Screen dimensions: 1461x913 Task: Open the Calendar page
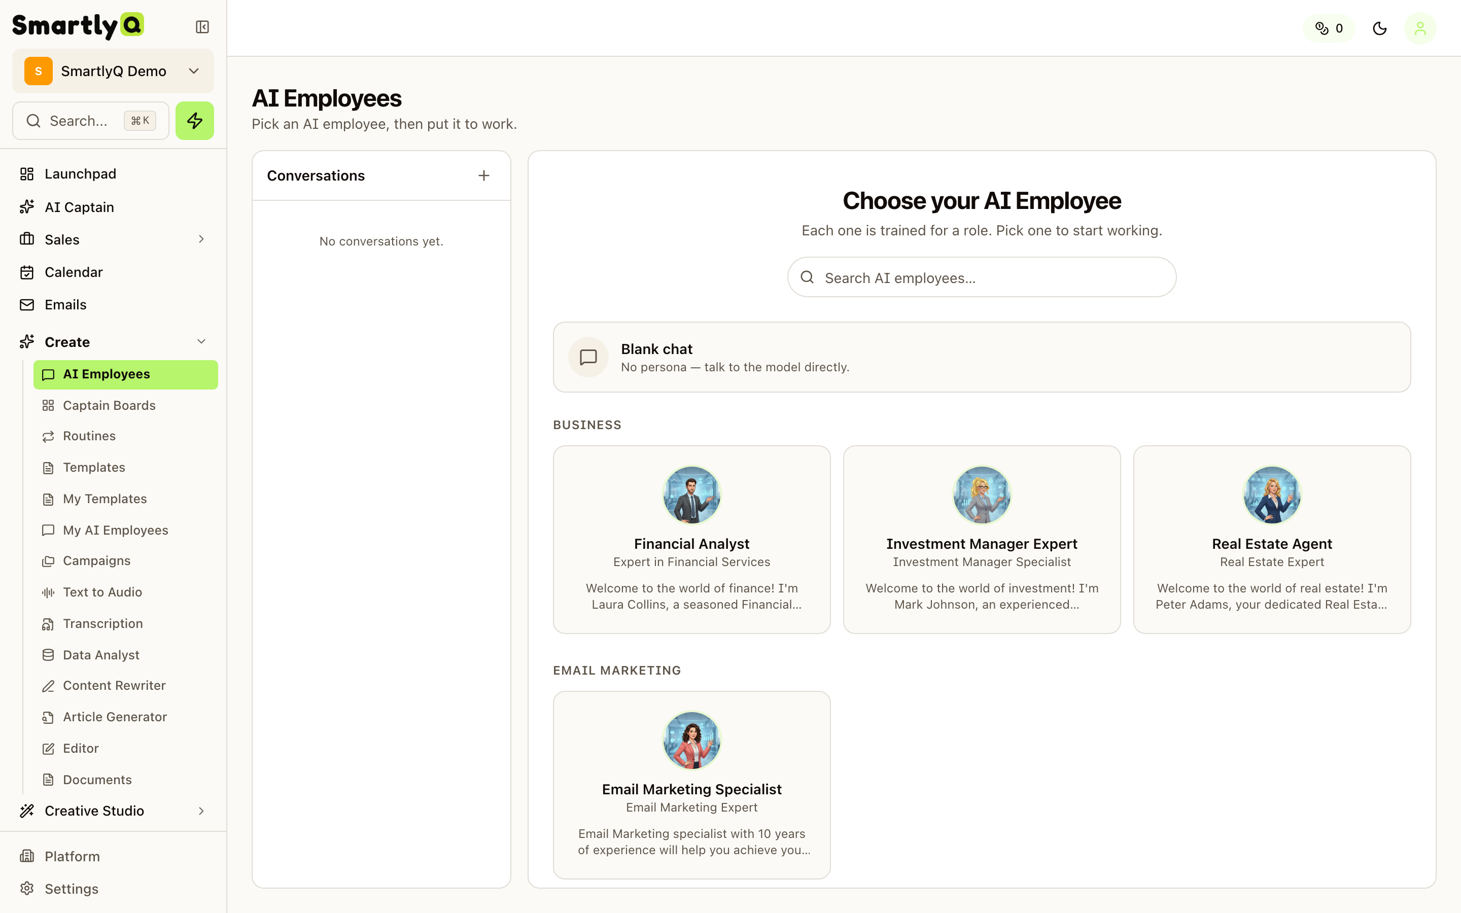(113, 272)
